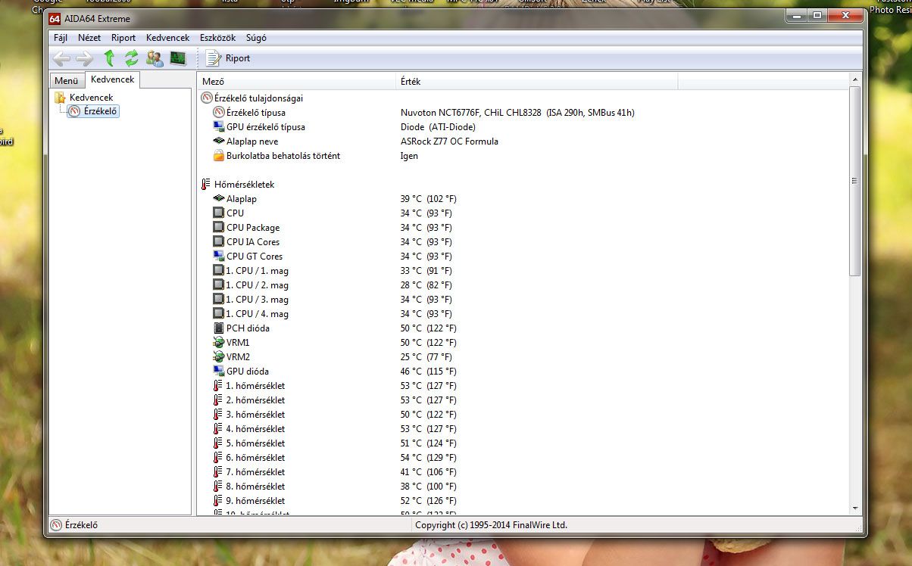The width and height of the screenshot is (912, 566).
Task: Click the Hőmérsékletek thermometer section icon
Action: click(206, 184)
